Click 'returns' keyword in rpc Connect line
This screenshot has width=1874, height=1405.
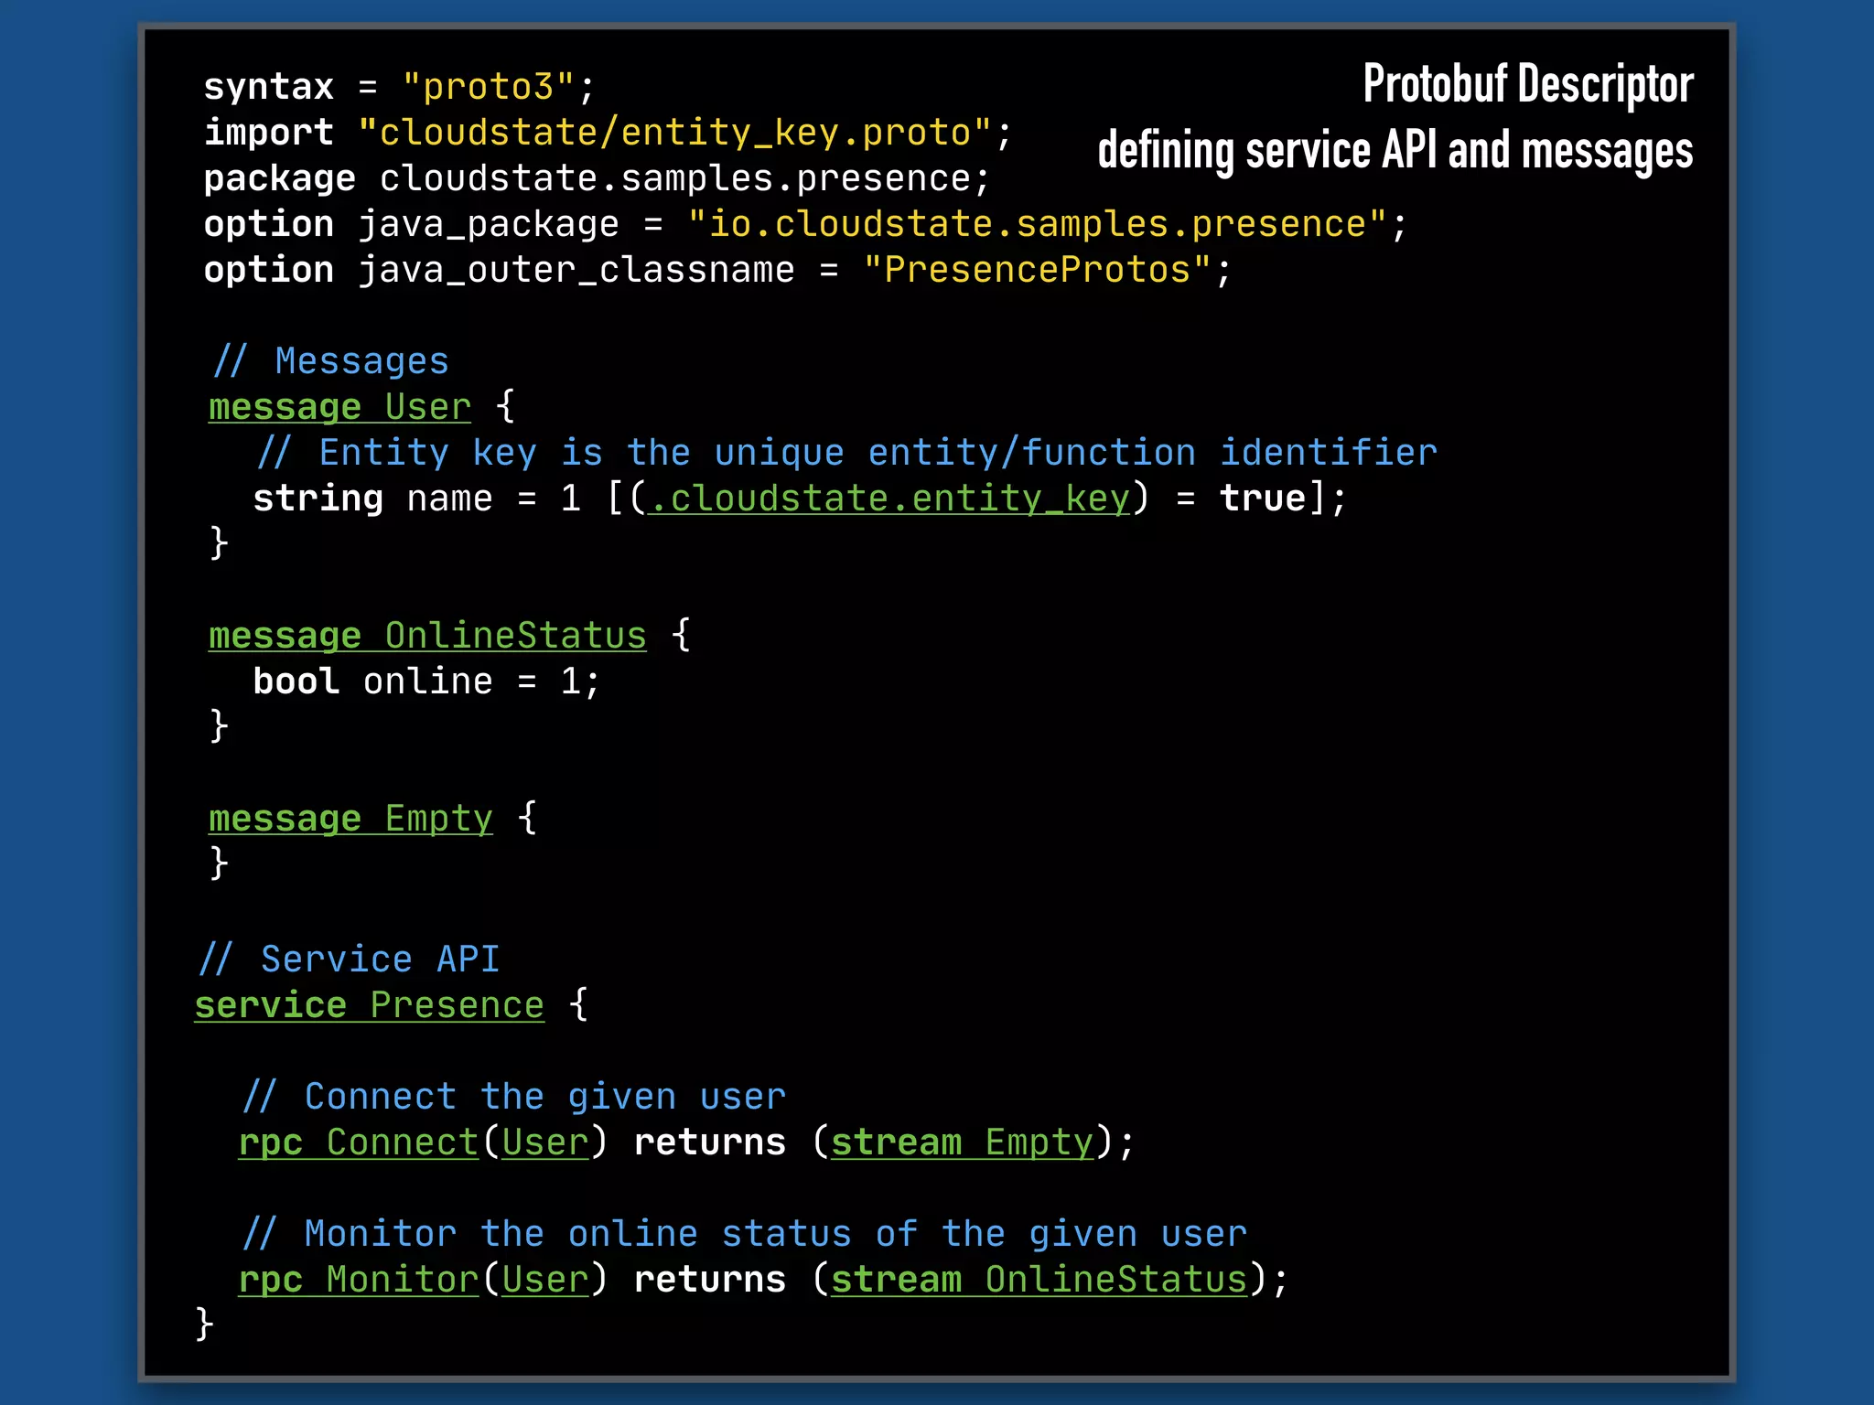point(710,1142)
